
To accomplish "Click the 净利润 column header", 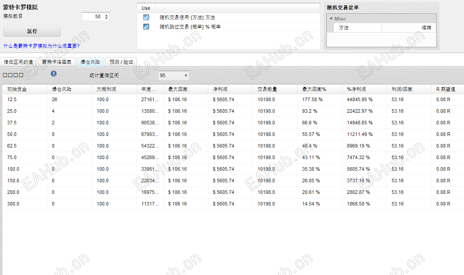I will point(231,89).
